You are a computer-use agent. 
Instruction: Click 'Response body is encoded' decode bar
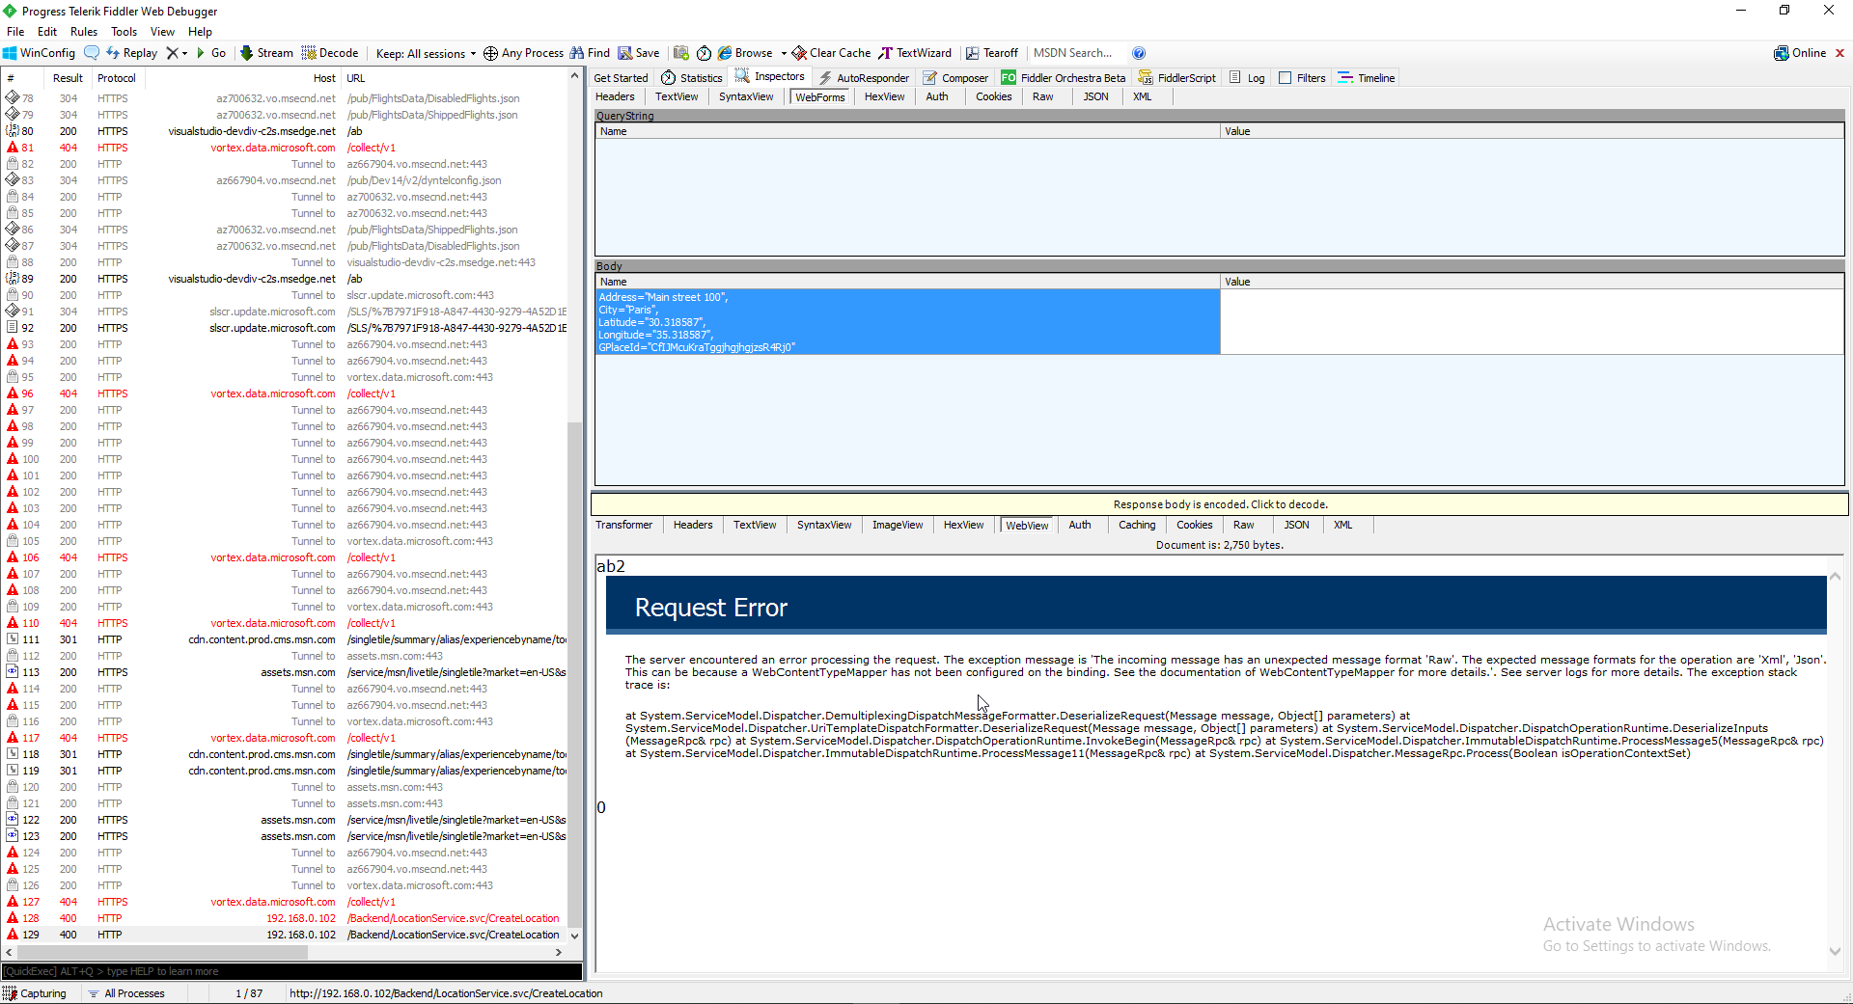(1221, 504)
